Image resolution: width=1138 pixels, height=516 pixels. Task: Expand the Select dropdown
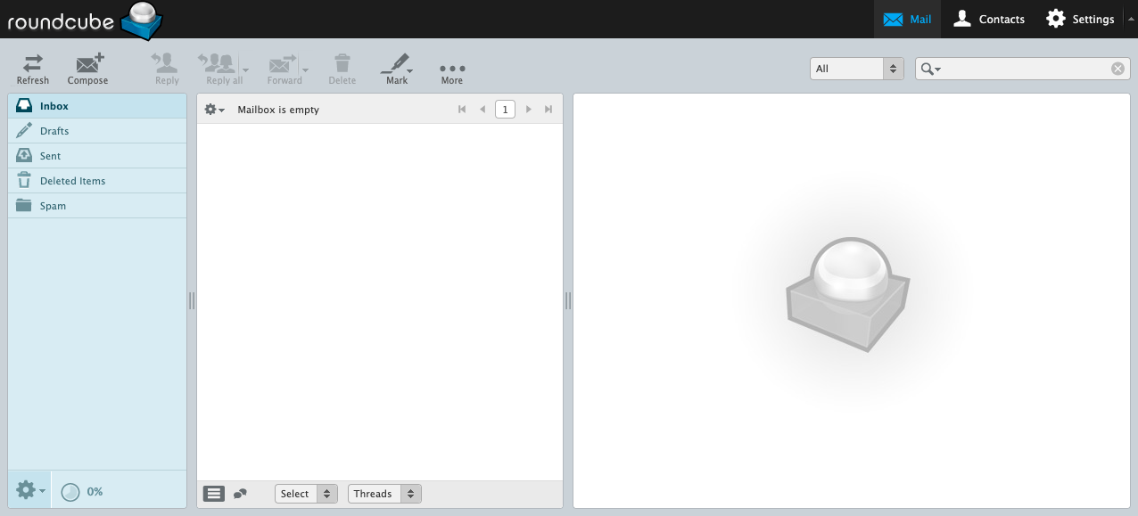(x=306, y=494)
